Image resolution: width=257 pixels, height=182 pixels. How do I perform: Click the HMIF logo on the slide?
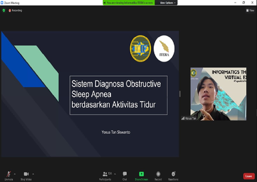[141, 49]
